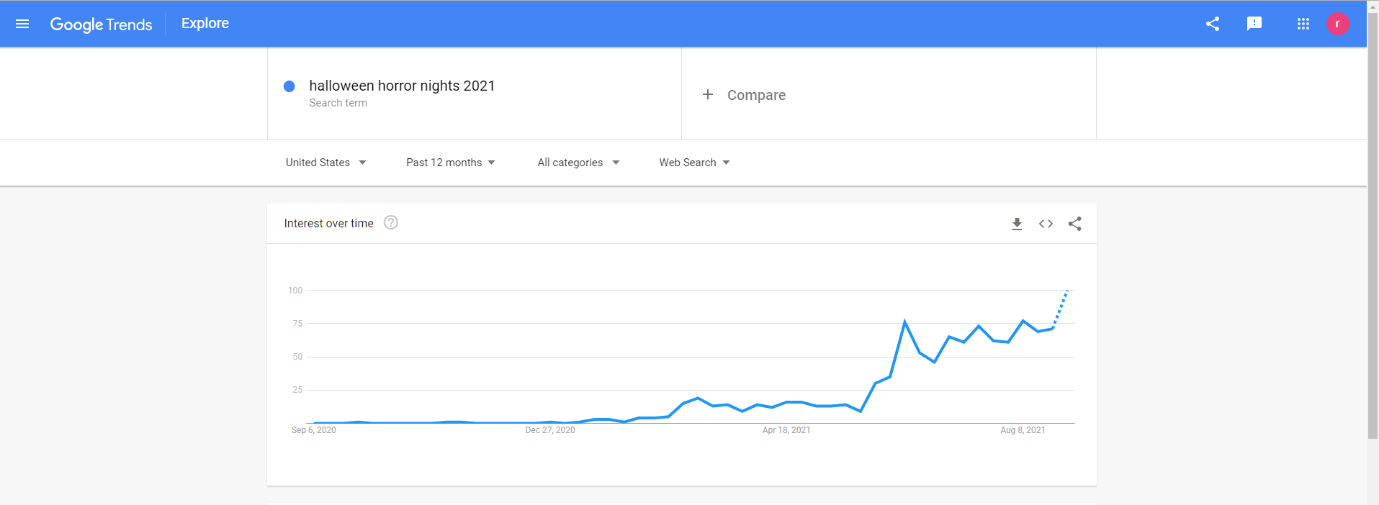Click the blue search term color dot

(x=289, y=86)
